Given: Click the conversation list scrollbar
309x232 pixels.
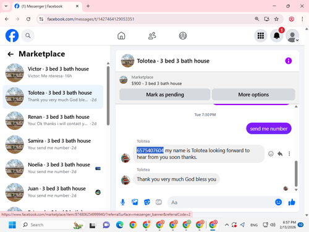Looking at the screenshot, I should tap(108, 95).
